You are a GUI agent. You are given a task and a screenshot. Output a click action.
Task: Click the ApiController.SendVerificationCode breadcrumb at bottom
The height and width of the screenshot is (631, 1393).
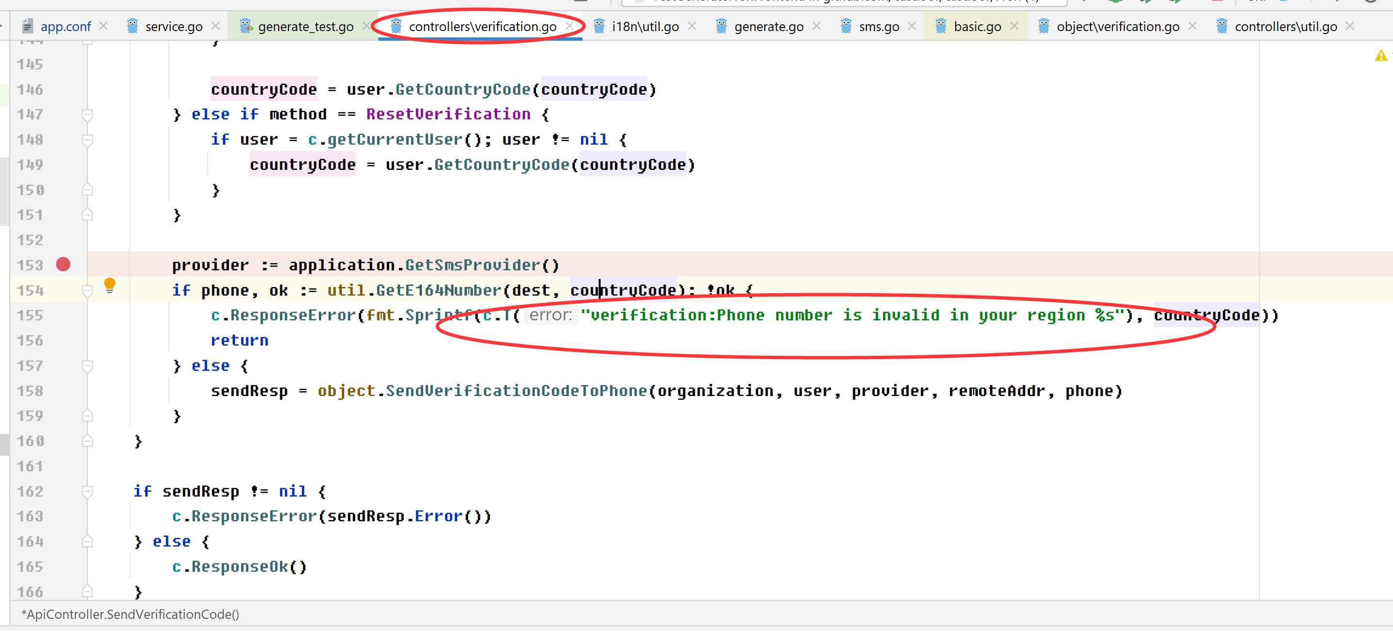[x=130, y=614]
